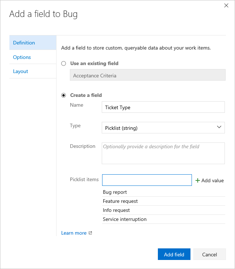Viewport: 235px width, 269px height.
Task: Select the Use an existing field option
Action: pos(64,63)
